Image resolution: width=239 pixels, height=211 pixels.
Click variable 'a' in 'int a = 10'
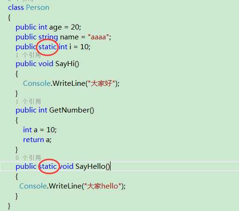(x=36, y=130)
